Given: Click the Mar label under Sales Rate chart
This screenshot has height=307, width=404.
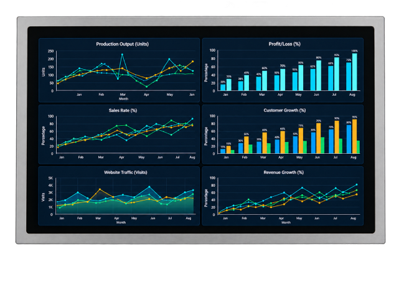Looking at the screenshot, I should pyautogui.click(x=101, y=157).
